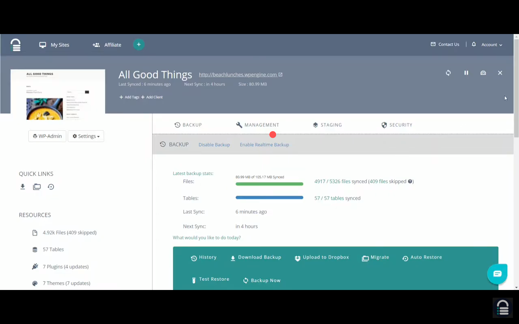Open notifications bell icon
The width and height of the screenshot is (519, 324).
click(474, 45)
